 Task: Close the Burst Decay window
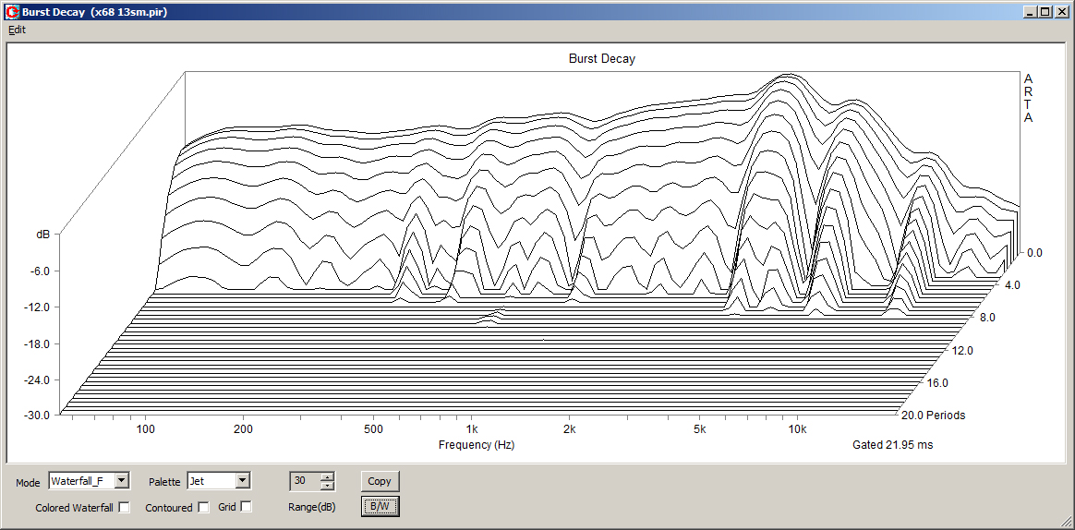tap(1061, 12)
